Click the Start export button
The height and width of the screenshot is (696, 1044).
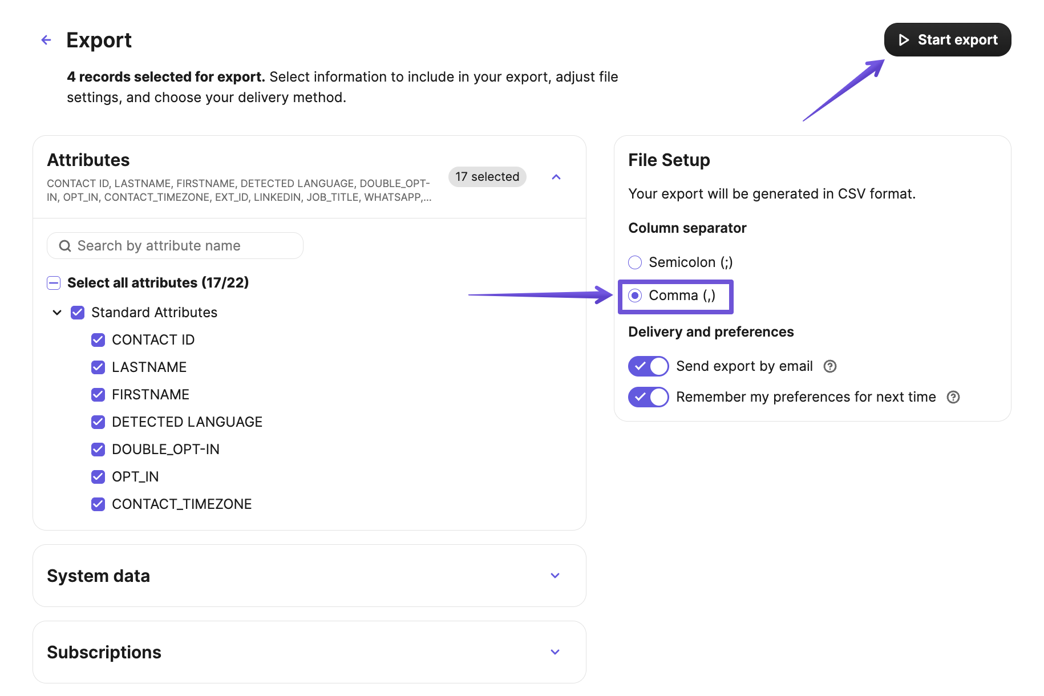[947, 40]
